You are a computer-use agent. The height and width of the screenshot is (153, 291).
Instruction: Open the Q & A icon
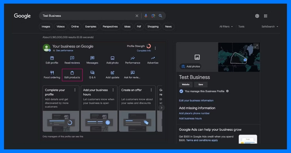click(x=92, y=73)
